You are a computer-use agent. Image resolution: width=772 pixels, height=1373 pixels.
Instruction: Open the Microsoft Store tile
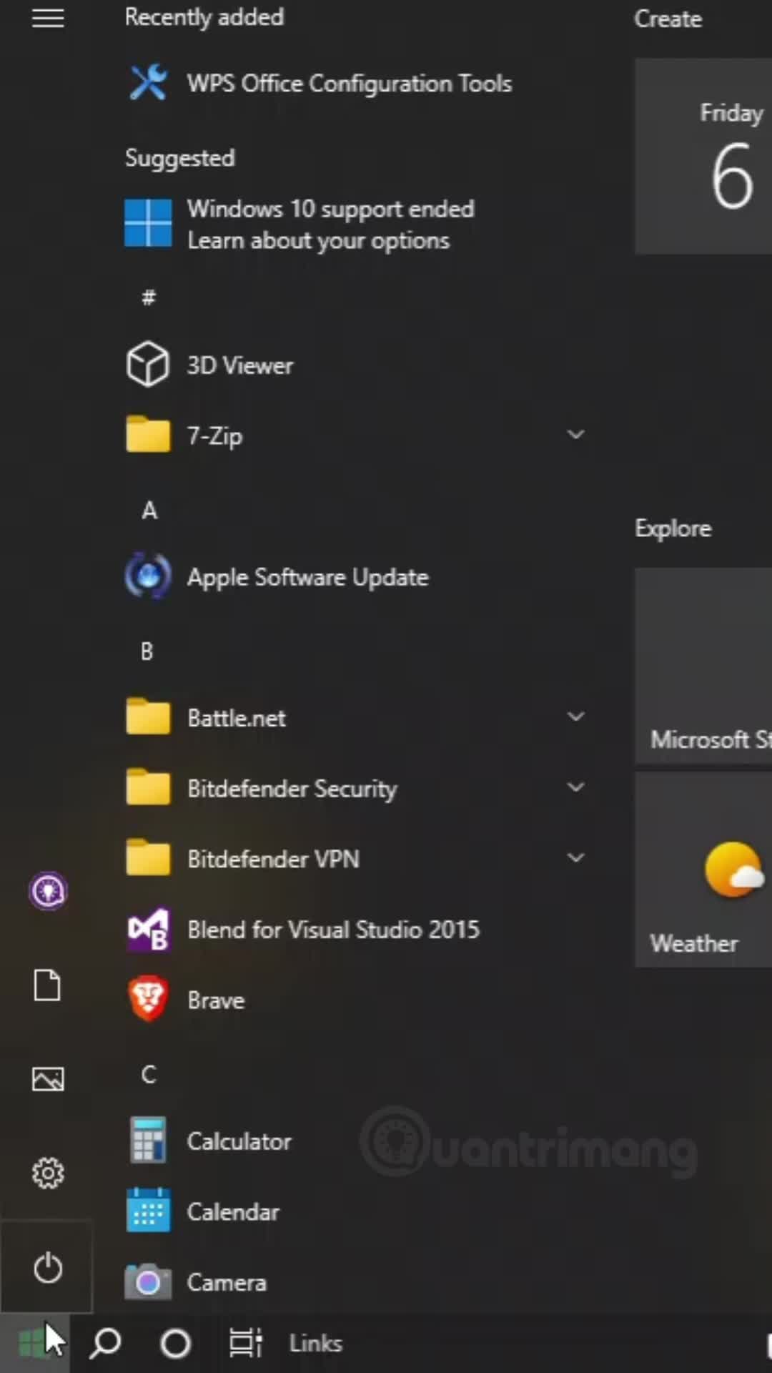click(x=703, y=666)
